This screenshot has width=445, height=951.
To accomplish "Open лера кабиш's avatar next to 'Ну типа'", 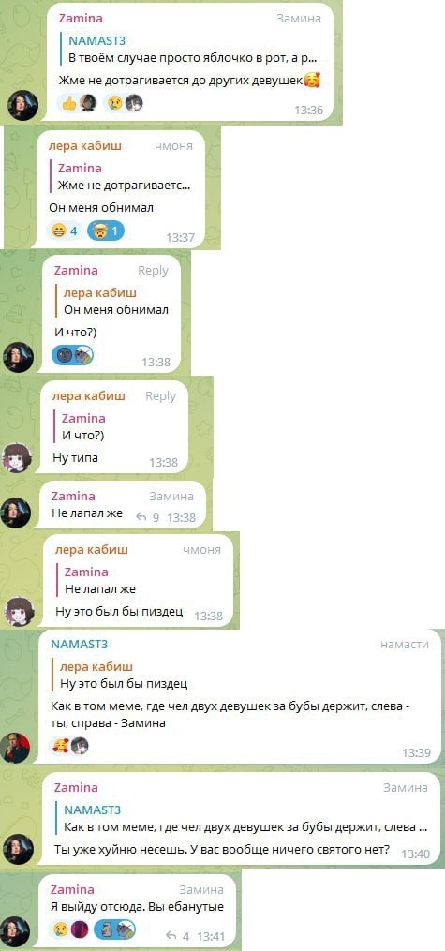I will click(18, 457).
